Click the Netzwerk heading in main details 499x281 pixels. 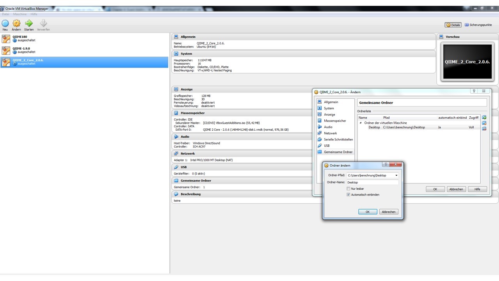coord(188,153)
